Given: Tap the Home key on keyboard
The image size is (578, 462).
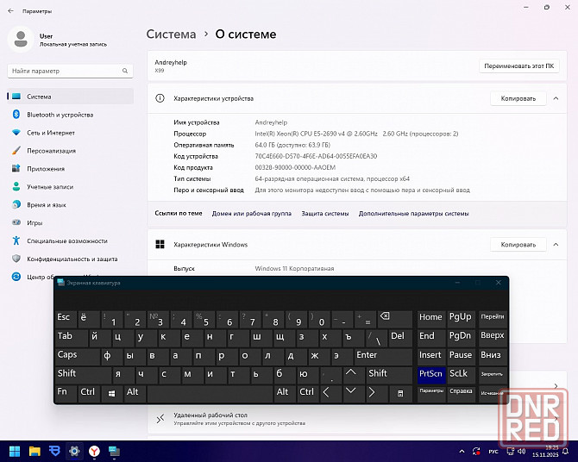Looking at the screenshot, I should point(431,319).
